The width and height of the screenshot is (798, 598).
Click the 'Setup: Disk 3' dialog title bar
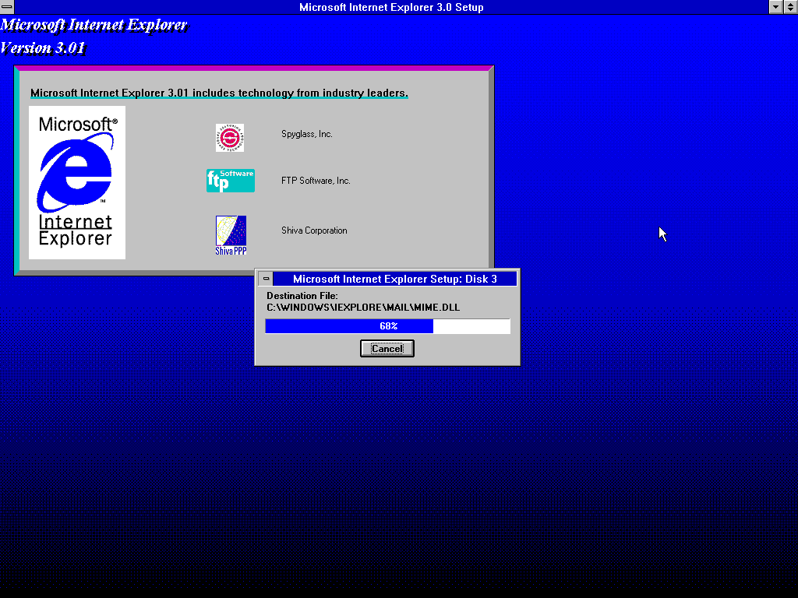(x=394, y=279)
